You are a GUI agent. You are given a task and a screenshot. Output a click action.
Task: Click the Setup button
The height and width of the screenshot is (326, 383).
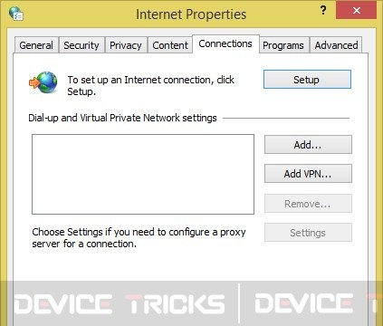tap(307, 80)
